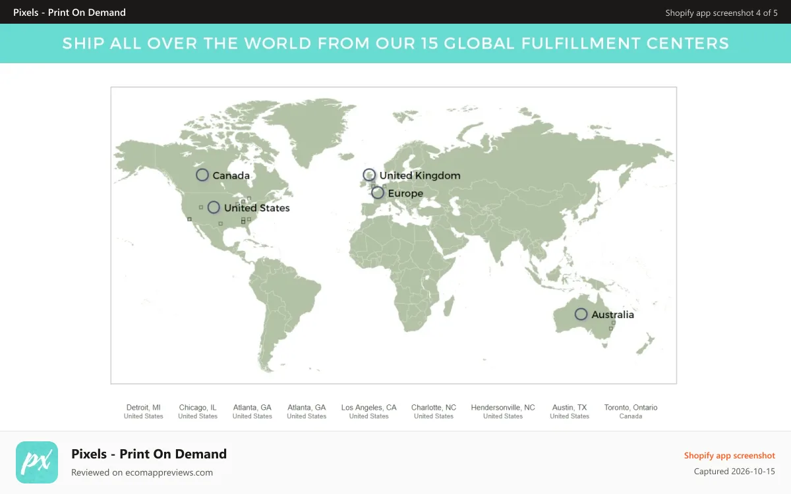Click the orange Shopify app screenshot label
791x494 pixels.
(730, 456)
